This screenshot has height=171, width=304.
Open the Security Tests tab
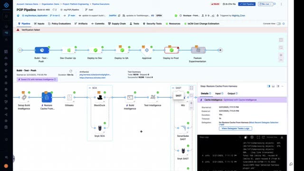[152, 24]
